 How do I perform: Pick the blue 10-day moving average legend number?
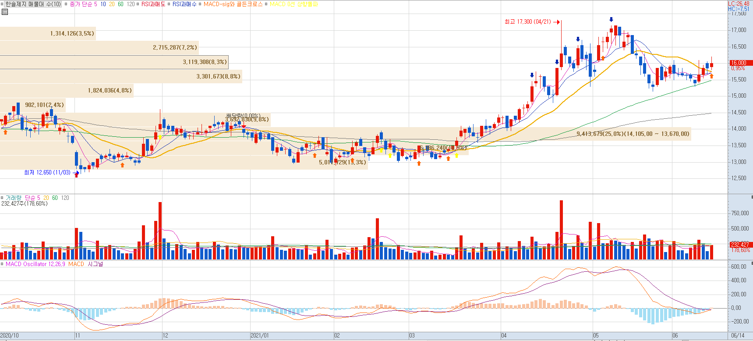click(x=103, y=4)
